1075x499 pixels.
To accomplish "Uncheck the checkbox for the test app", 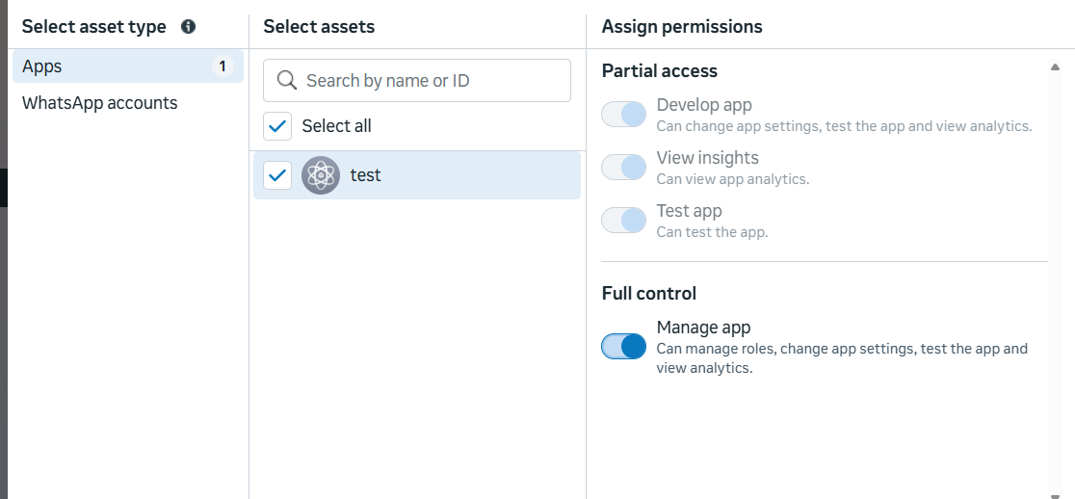I will (x=277, y=175).
